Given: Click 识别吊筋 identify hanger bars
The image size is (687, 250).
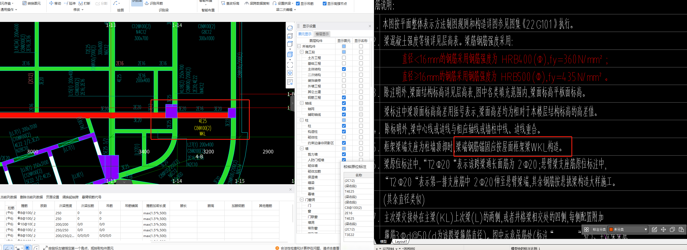Looking at the screenshot, I should pyautogui.click(x=154, y=3).
